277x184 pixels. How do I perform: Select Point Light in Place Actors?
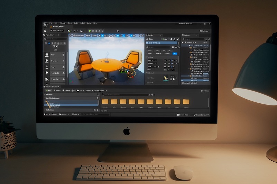click(55, 73)
